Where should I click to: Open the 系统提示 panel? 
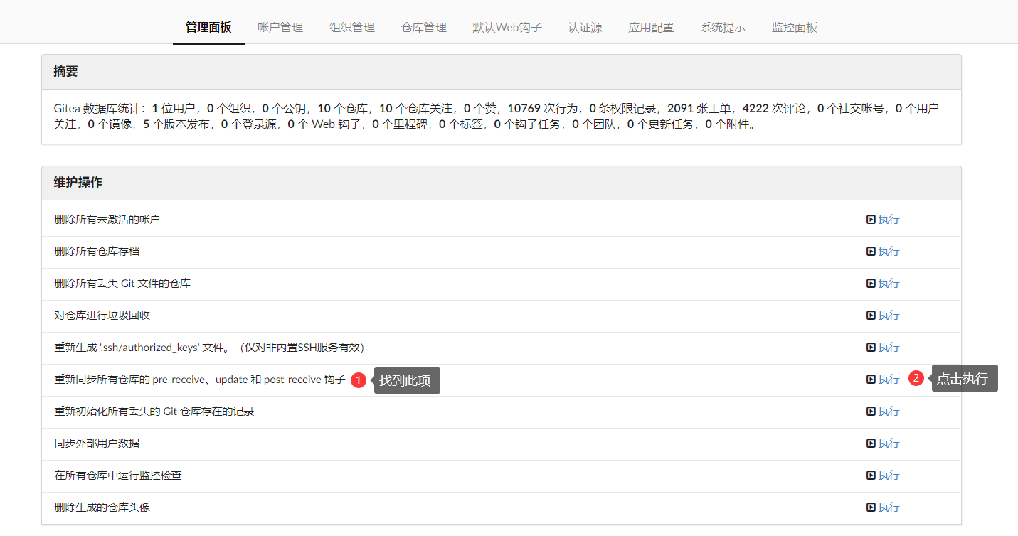(x=722, y=27)
